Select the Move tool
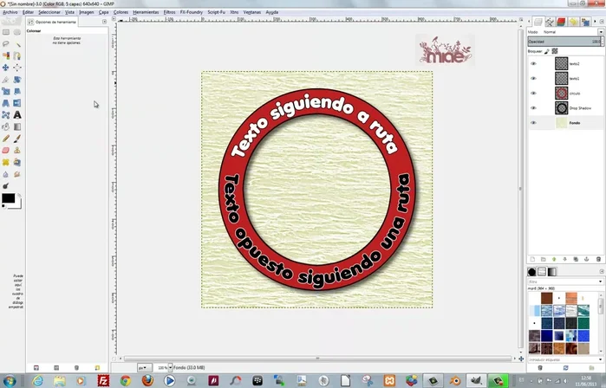The width and height of the screenshot is (606, 388). [x=6, y=68]
